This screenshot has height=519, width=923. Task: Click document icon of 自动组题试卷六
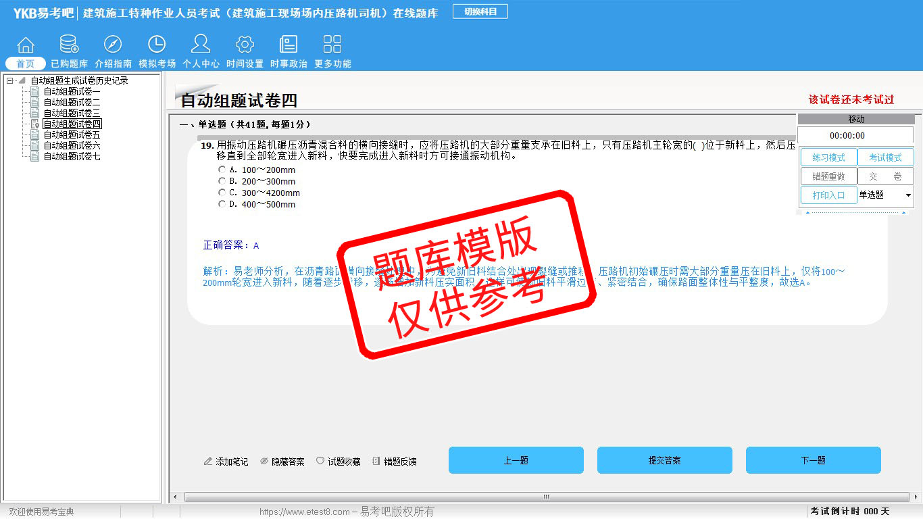(x=35, y=145)
